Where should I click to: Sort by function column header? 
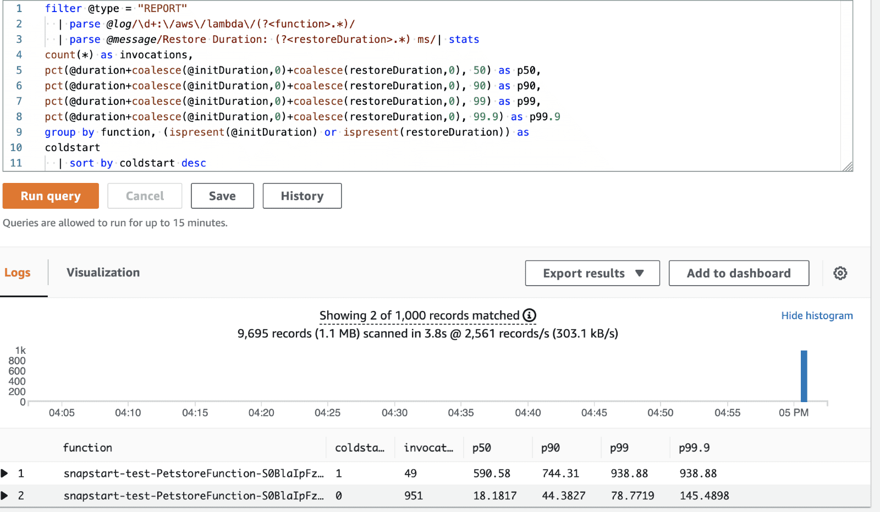coord(87,448)
